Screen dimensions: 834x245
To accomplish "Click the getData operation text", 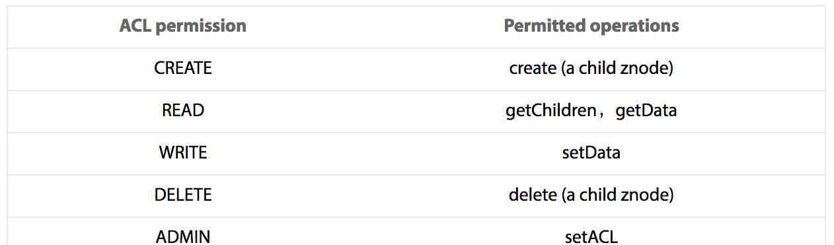I will tap(646, 110).
